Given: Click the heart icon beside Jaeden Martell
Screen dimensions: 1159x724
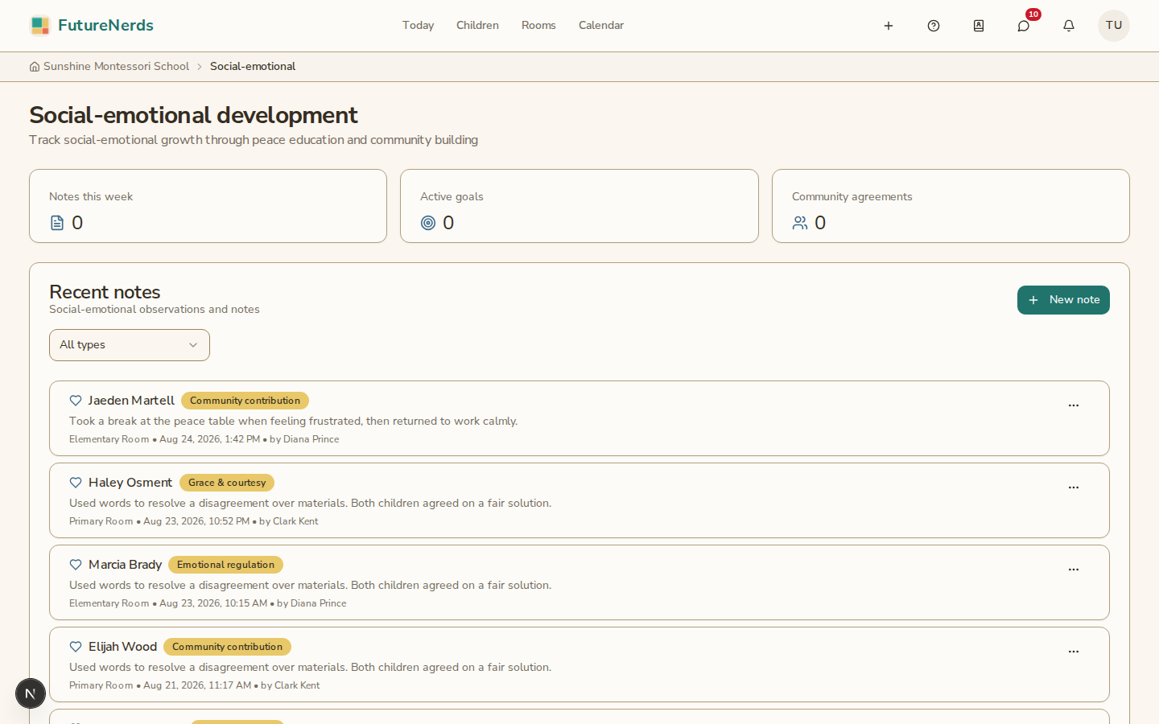Looking at the screenshot, I should point(76,401).
